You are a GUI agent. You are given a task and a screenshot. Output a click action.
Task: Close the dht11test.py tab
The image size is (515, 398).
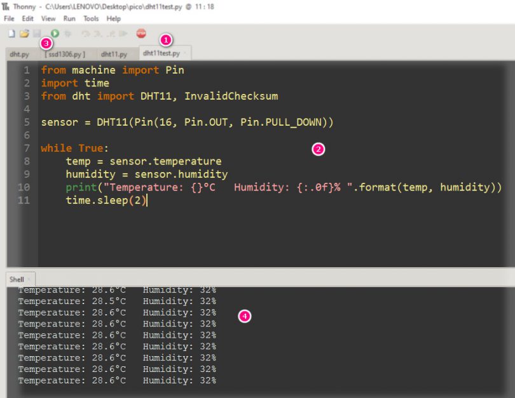(185, 53)
